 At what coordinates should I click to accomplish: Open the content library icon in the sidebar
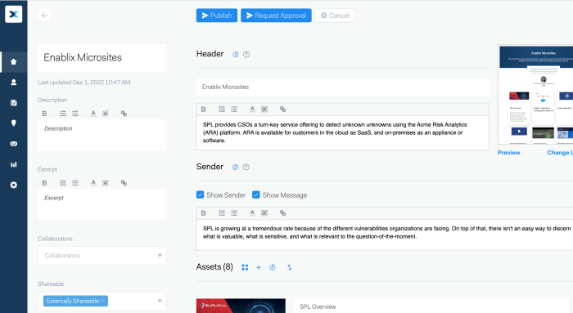click(14, 103)
